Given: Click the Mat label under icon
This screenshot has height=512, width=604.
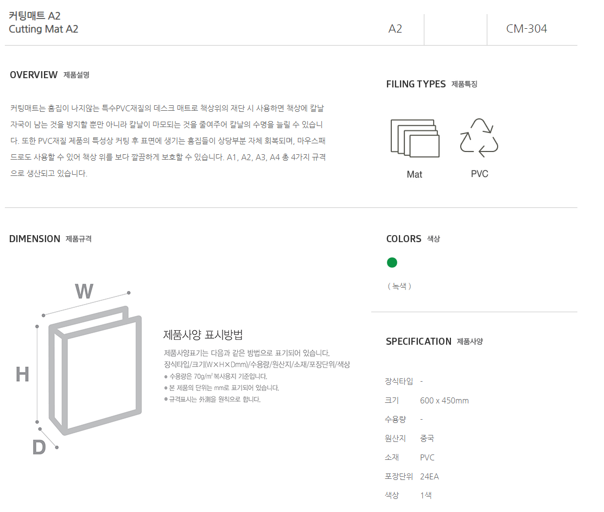Looking at the screenshot, I should tap(415, 174).
